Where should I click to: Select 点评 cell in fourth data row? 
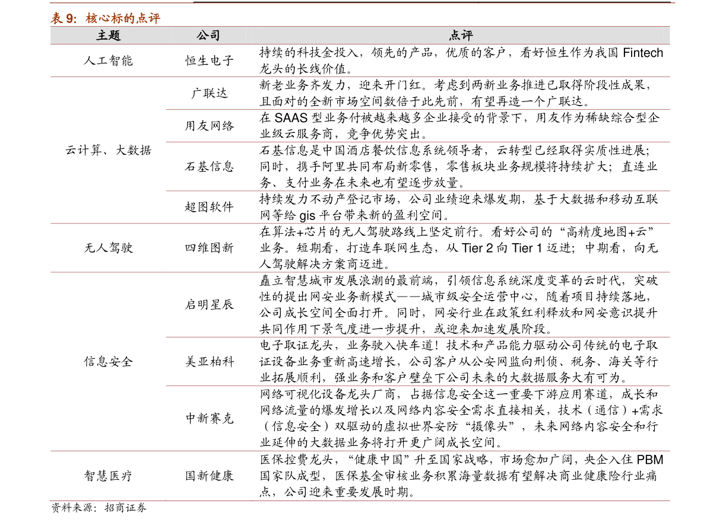tap(461, 167)
